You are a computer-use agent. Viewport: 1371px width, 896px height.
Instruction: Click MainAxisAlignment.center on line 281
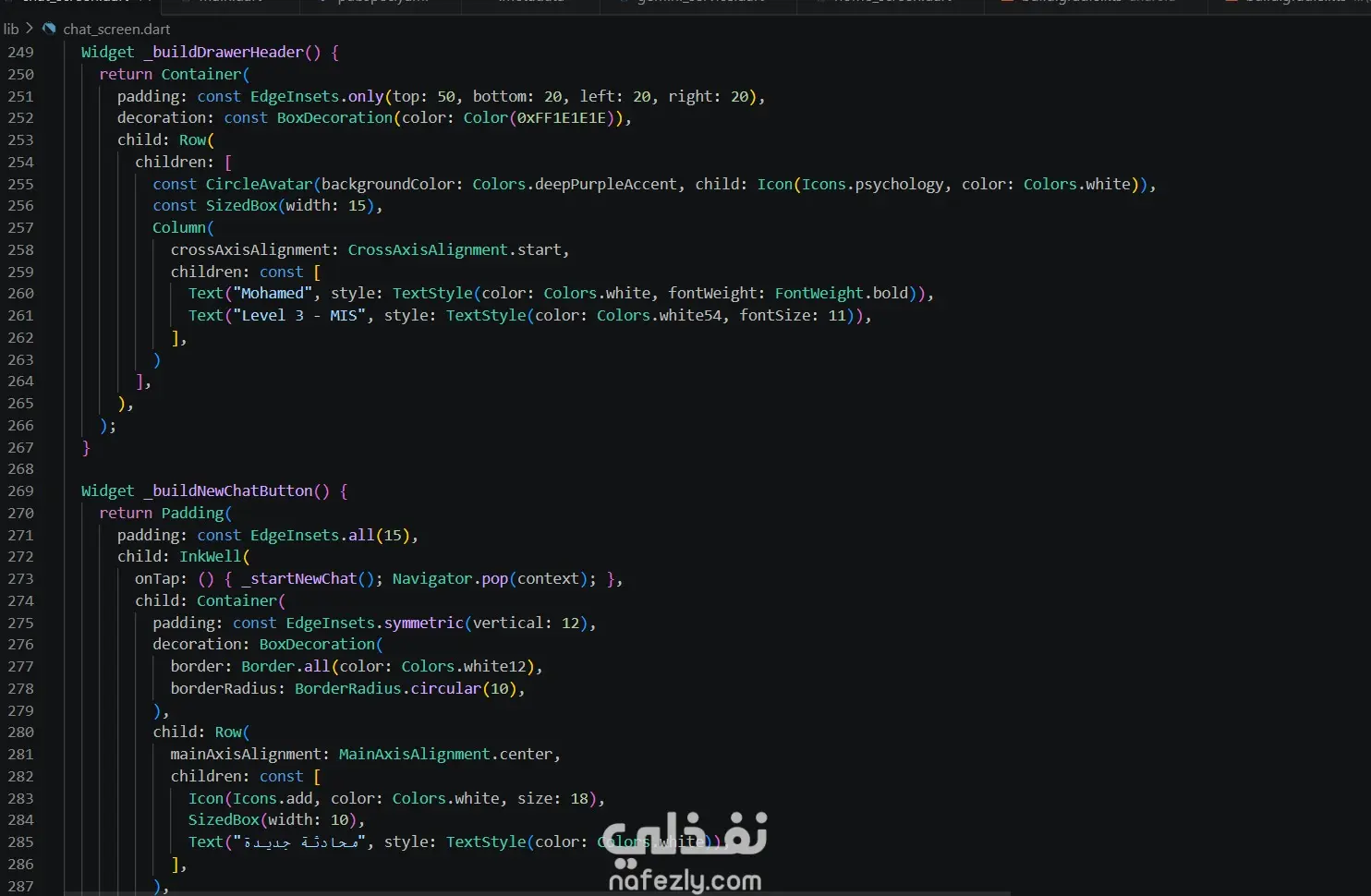(445, 754)
